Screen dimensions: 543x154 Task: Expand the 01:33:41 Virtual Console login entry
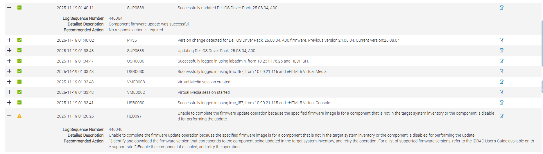9,103
